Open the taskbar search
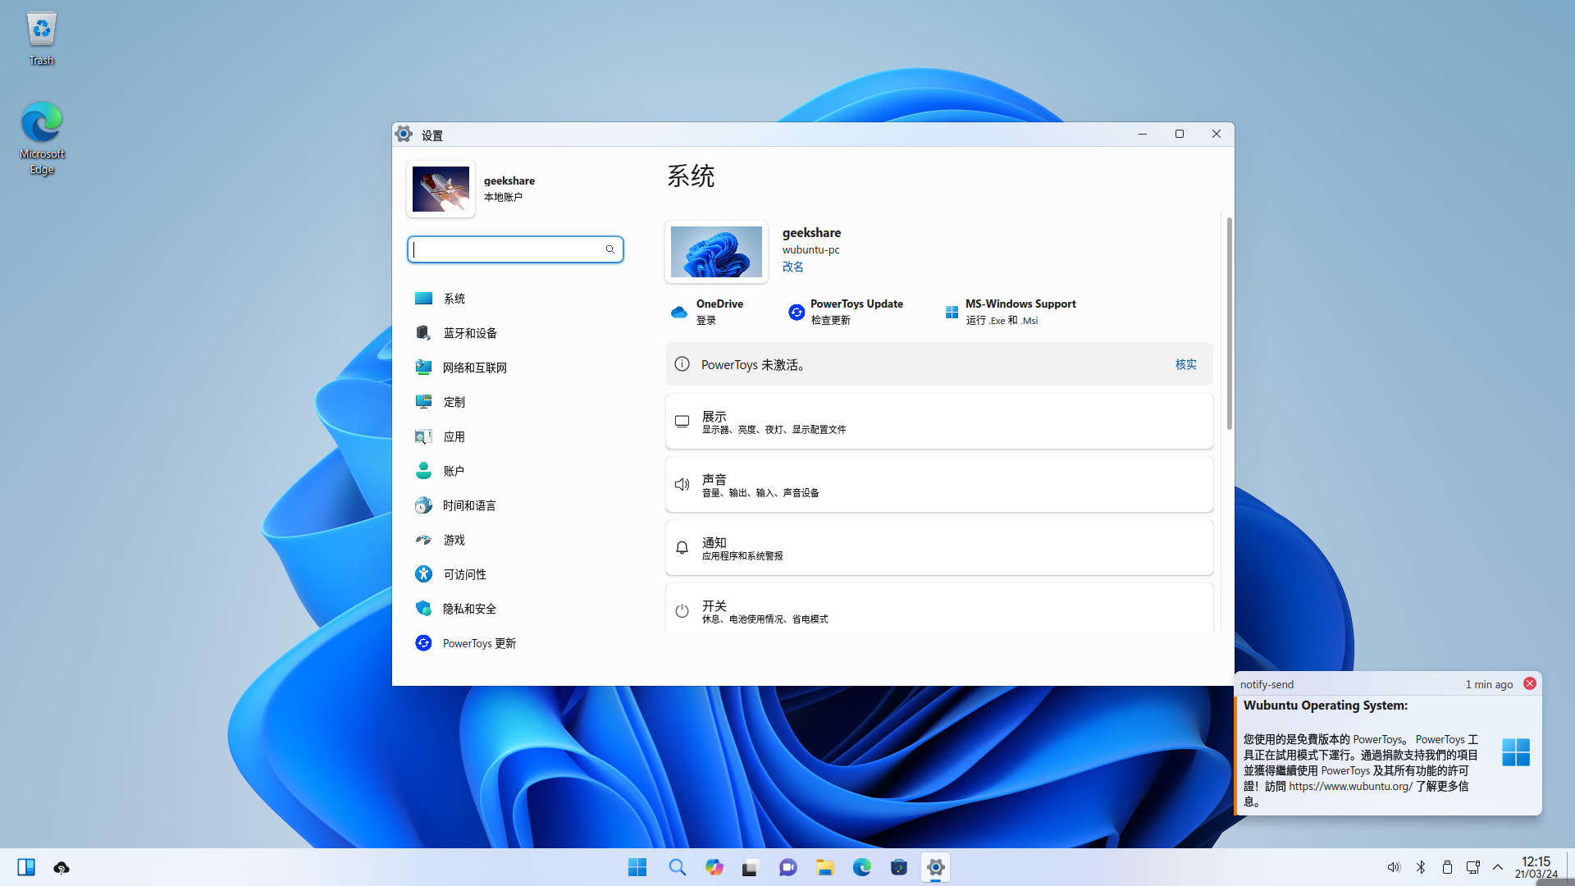Screen dimensions: 1575x886 pyautogui.click(x=677, y=867)
